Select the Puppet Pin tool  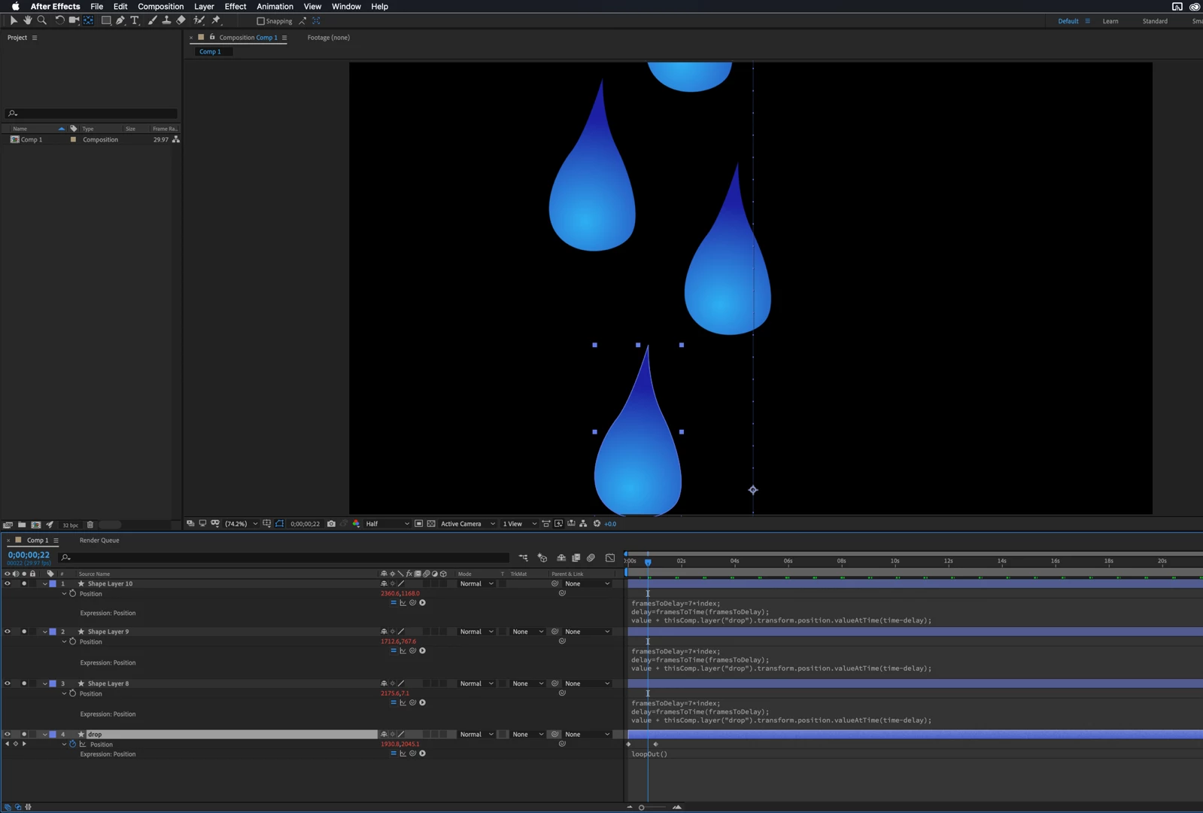coord(216,20)
